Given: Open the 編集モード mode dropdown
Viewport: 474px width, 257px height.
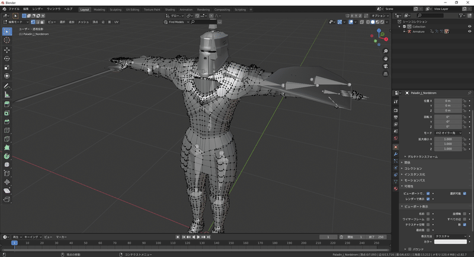Looking at the screenshot, I should click(16, 22).
